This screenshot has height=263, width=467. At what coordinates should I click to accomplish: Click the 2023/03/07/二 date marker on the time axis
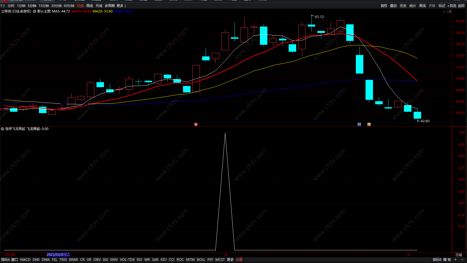(58, 255)
